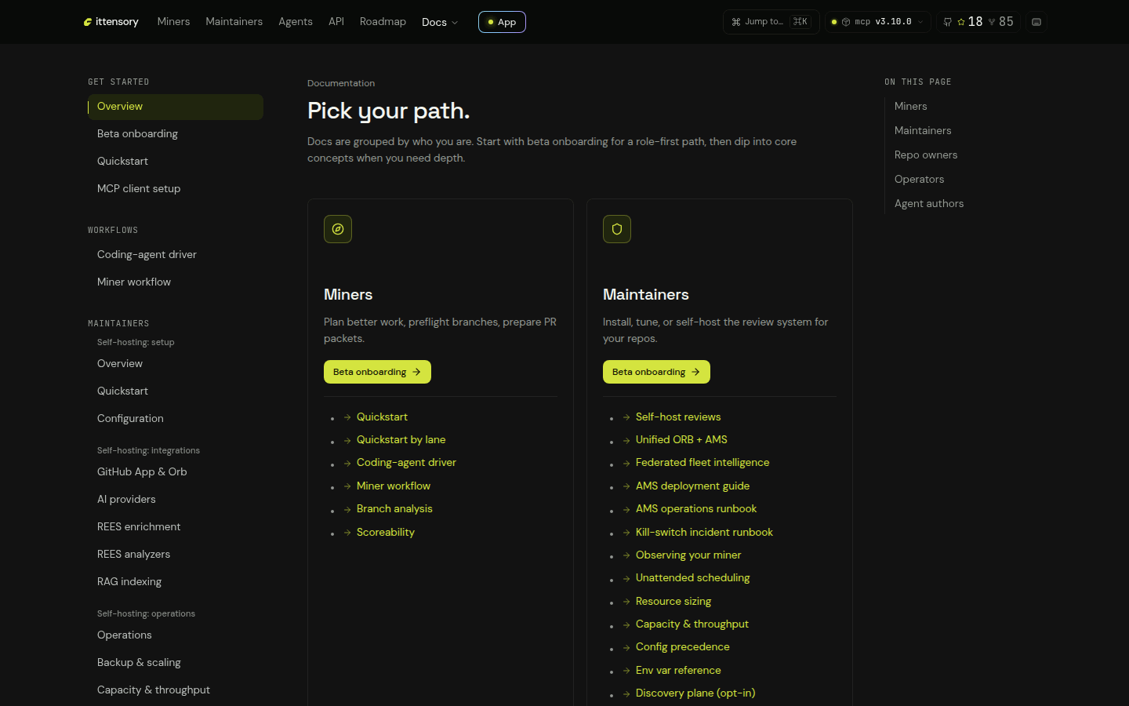Open the Roadmap nav item
The height and width of the screenshot is (706, 1129).
(x=383, y=21)
